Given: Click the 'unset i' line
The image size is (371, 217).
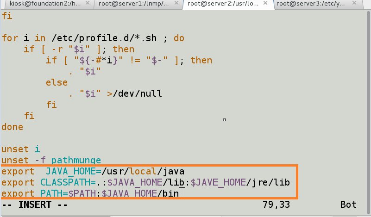Looking at the screenshot, I should click(21, 149).
